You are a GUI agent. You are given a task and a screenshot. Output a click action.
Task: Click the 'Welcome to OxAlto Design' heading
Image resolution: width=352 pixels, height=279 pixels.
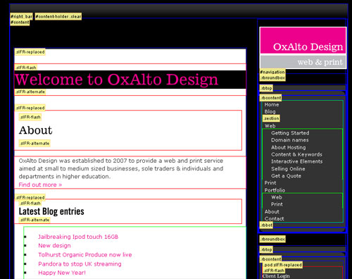117,80
